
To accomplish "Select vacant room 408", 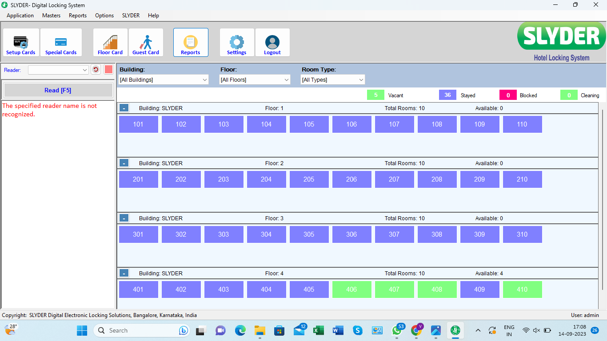I will point(437,289).
